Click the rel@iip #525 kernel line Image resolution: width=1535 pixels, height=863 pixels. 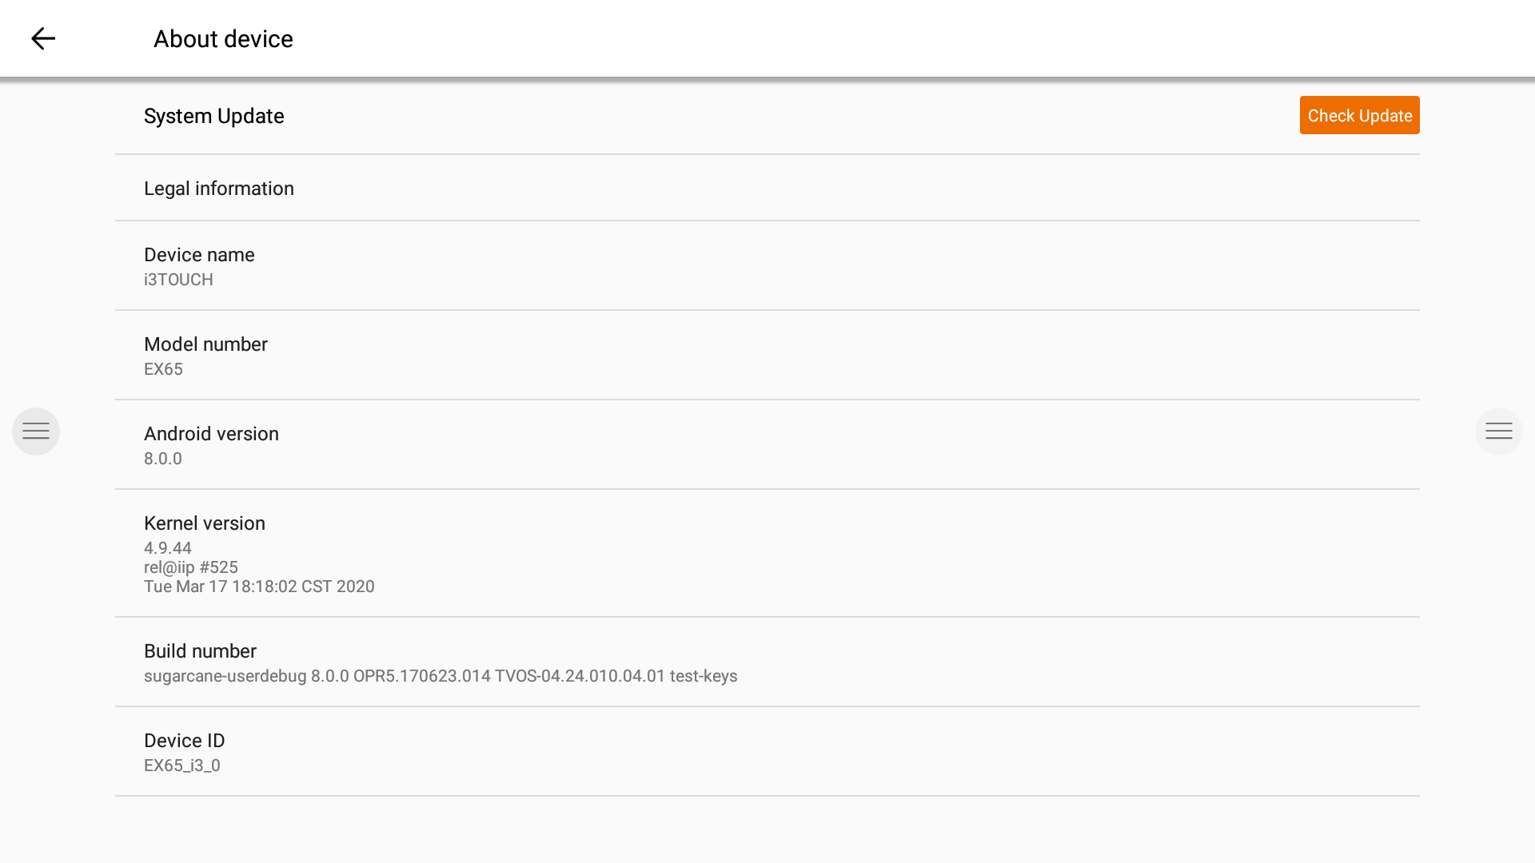click(191, 567)
